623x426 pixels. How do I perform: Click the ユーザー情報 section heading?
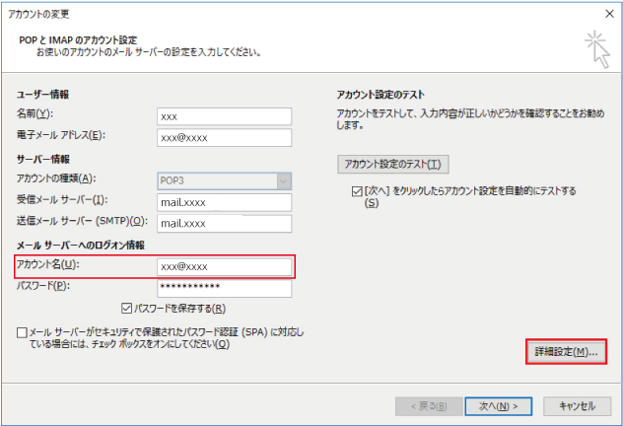43,95
